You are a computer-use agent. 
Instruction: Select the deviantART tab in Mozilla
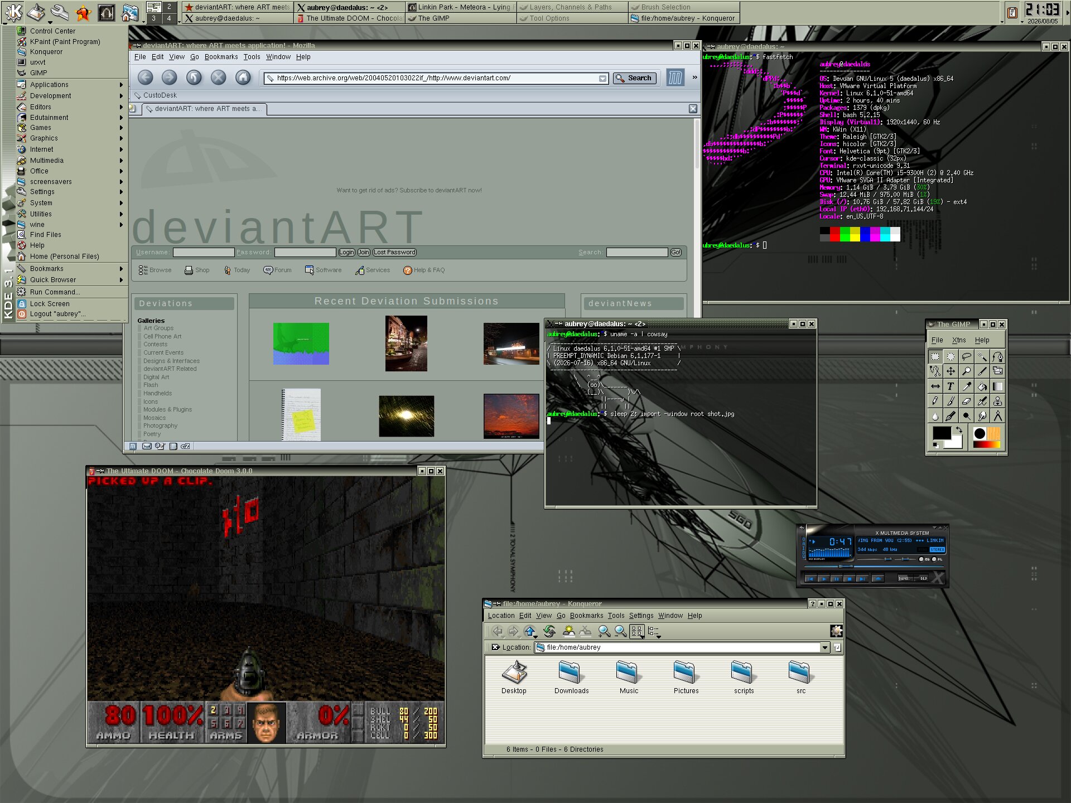pyautogui.click(x=204, y=109)
